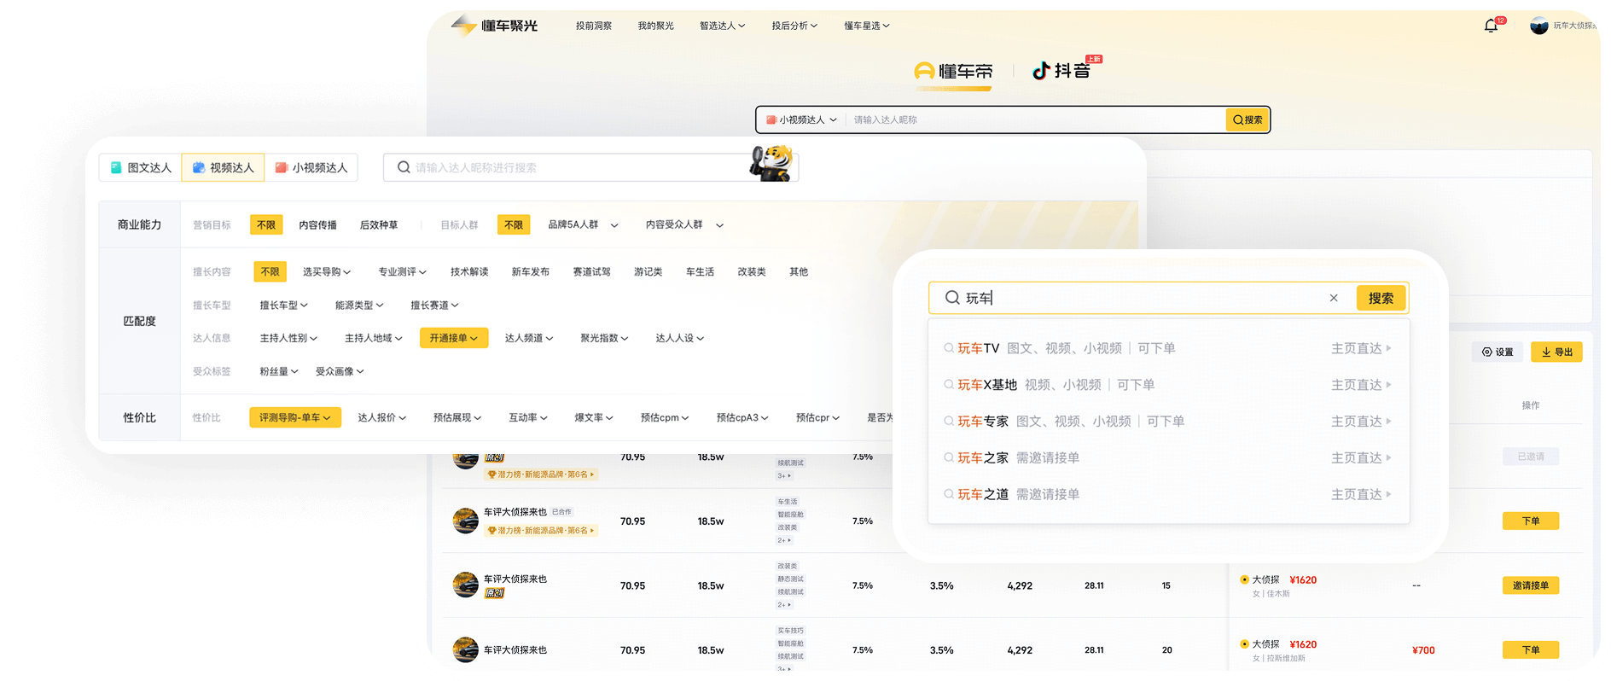Select 不限 for 营销目标
The height and width of the screenshot is (681, 1611).
coord(266,225)
